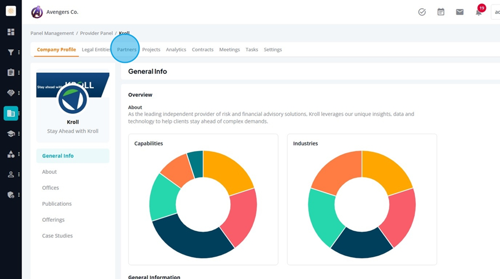Click the 'Industries' chart title
500x279 pixels.
[306, 143]
